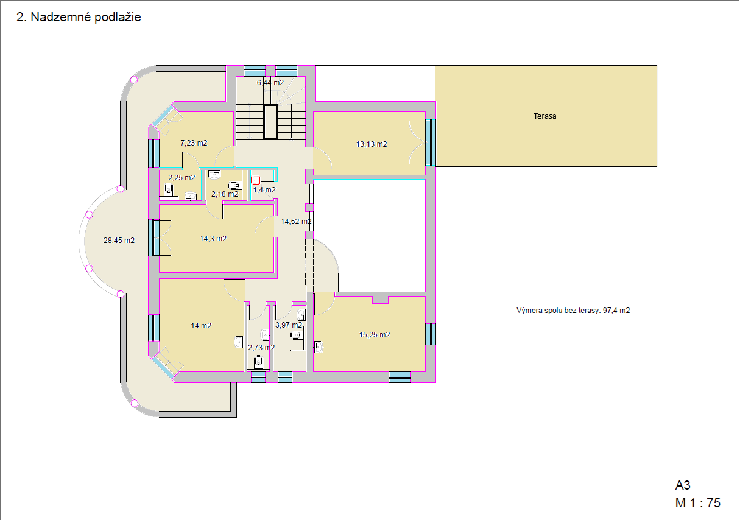Screen dimensions: 740x520
Task: Click the 7,23 m2 room label
Action: tap(194, 143)
